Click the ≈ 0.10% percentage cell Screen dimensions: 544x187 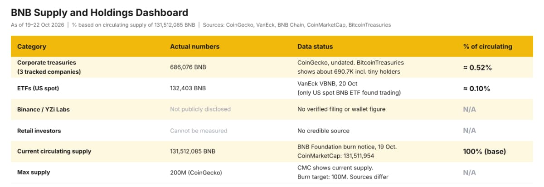(x=476, y=88)
